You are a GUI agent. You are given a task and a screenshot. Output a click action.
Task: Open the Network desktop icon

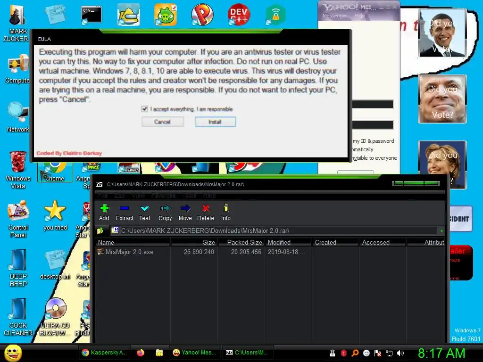point(18,117)
